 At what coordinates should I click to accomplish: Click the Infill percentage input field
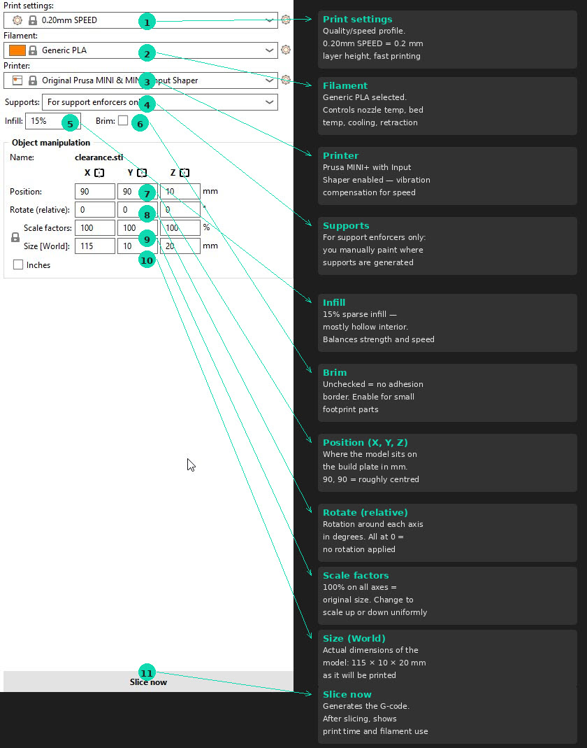point(52,120)
